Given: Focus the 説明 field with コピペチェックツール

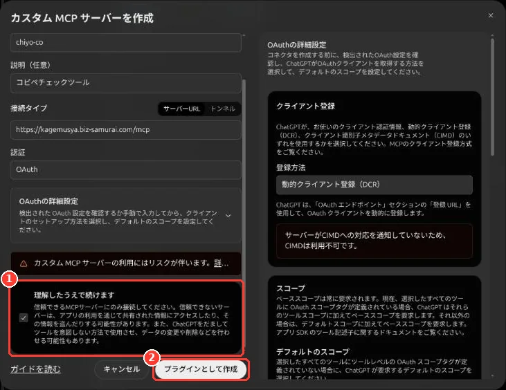Looking at the screenshot, I should pyautogui.click(x=126, y=83).
